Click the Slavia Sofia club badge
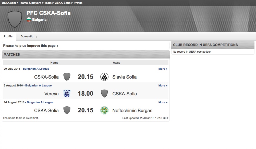This screenshot has height=149, width=256. [104, 77]
